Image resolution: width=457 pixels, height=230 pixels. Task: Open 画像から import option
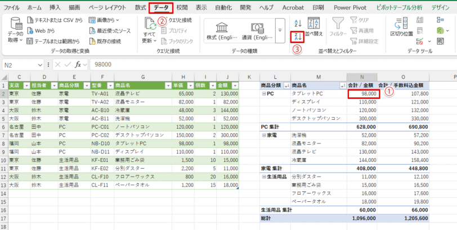coord(104,20)
